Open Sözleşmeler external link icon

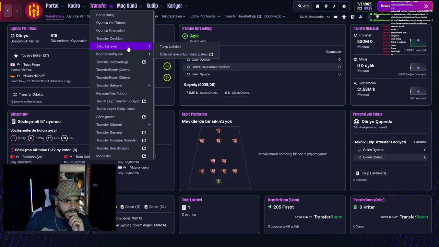tap(144, 117)
